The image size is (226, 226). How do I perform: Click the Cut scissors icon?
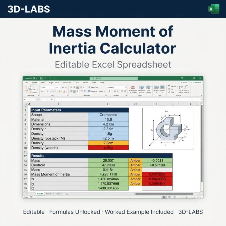(x=31, y=86)
